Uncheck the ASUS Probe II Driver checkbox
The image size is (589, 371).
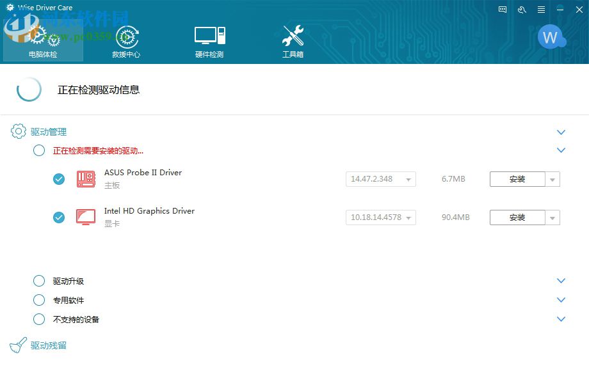[59, 179]
